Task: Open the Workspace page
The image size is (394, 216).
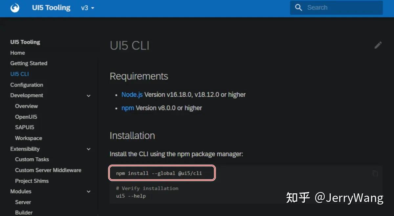Action: (28, 138)
